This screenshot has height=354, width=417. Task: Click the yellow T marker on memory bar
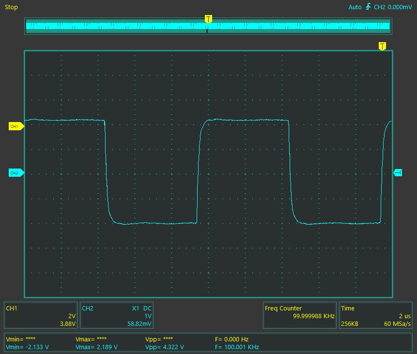point(208,19)
